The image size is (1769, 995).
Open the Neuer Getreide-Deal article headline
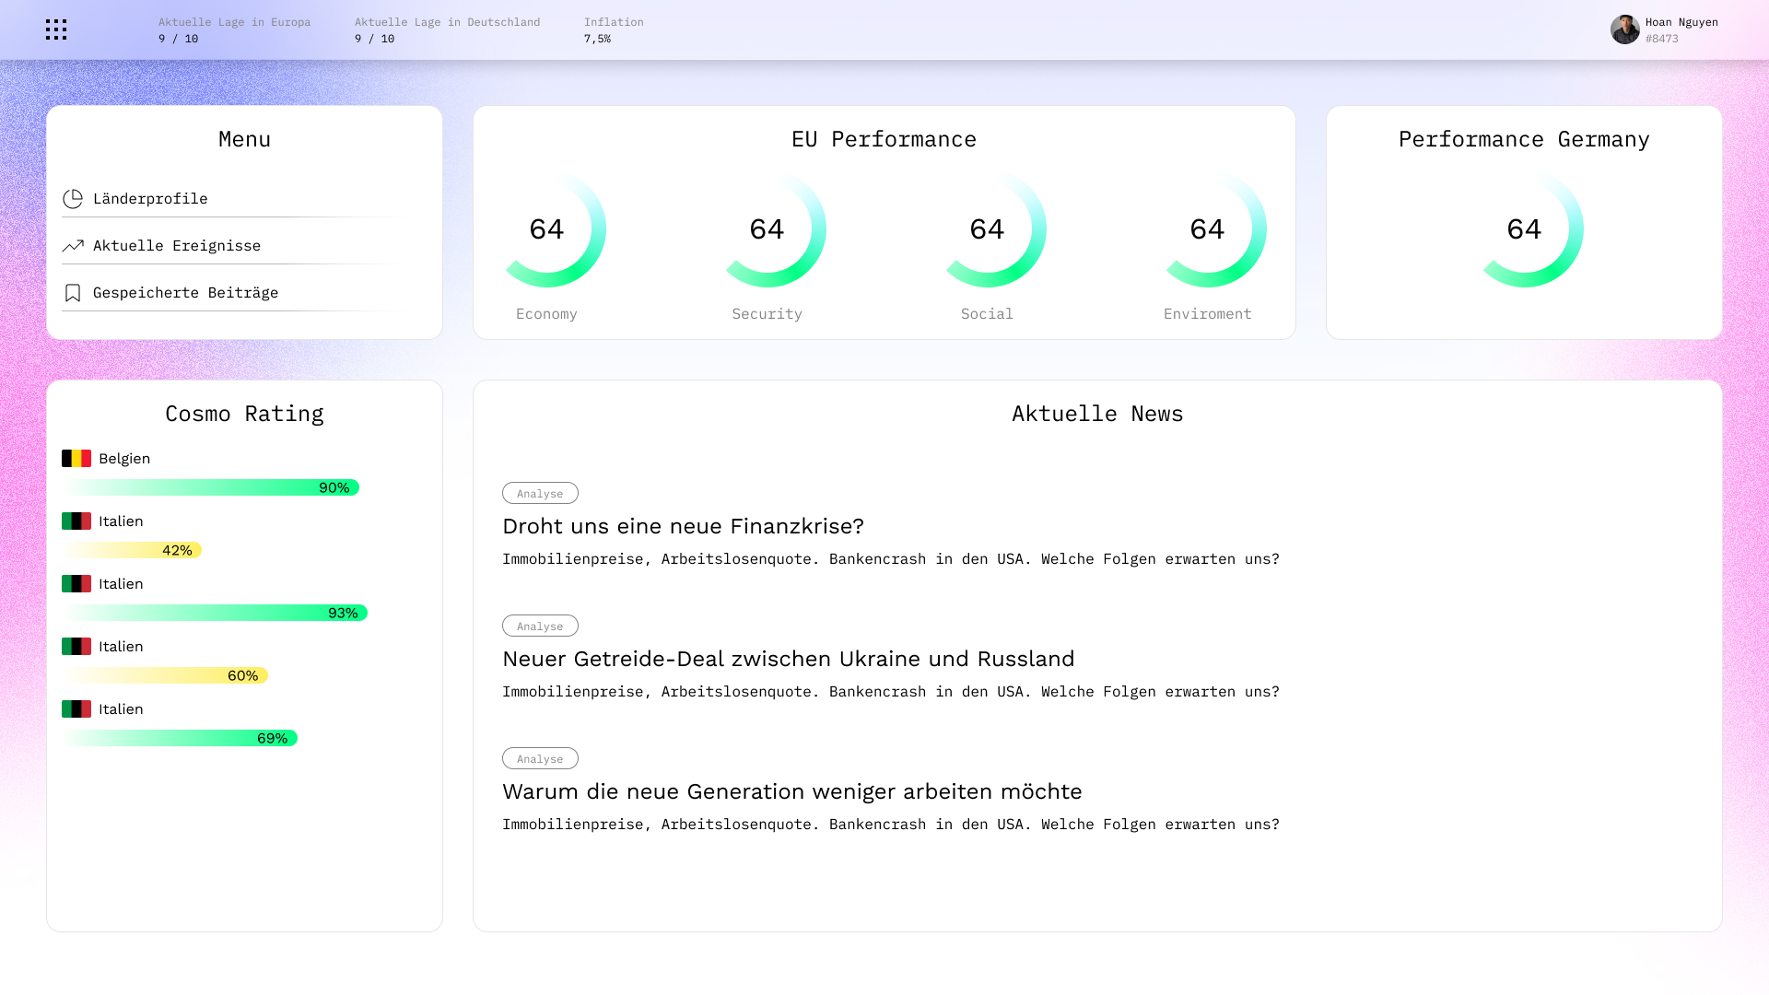tap(788, 659)
